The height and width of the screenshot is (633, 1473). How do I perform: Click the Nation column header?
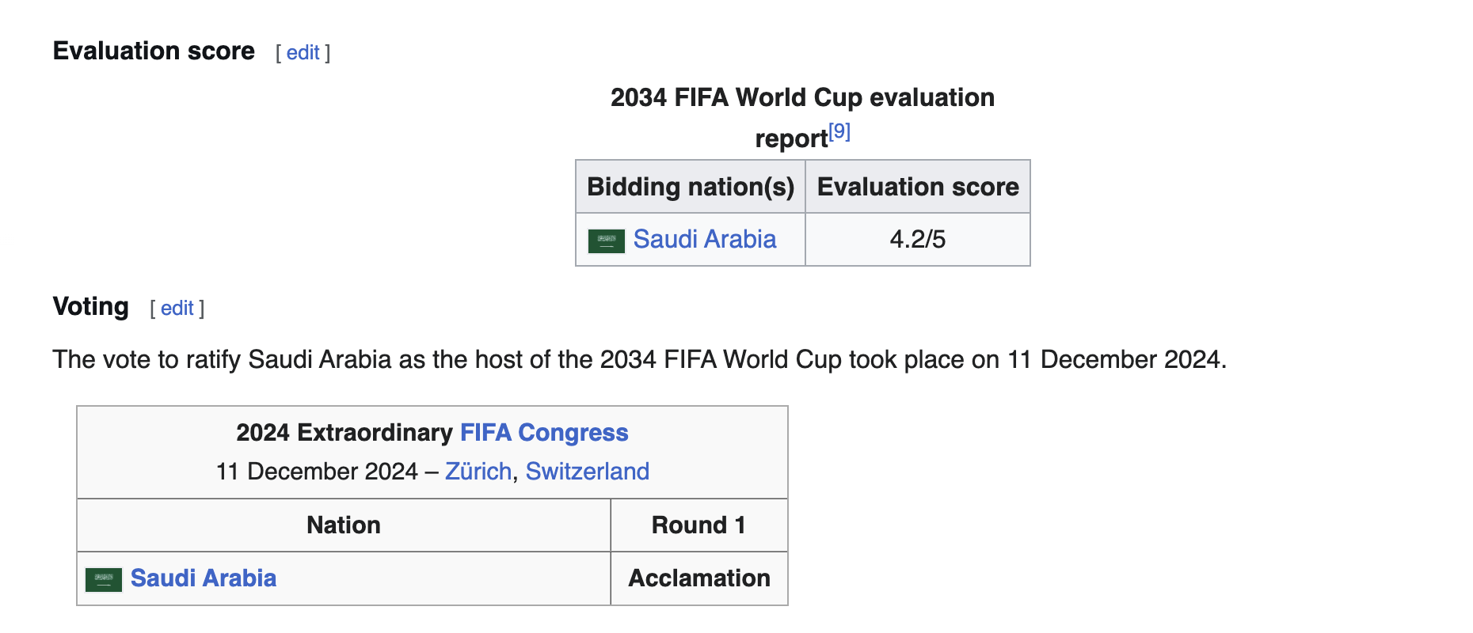pyautogui.click(x=344, y=525)
